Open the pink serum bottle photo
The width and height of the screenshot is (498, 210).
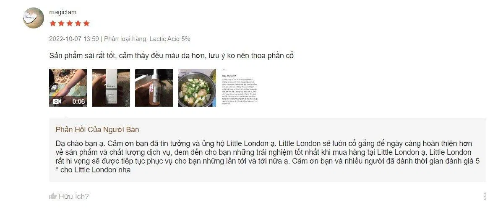[154, 88]
